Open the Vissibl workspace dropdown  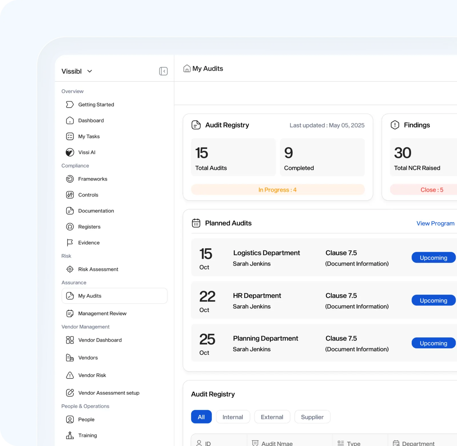coord(77,71)
